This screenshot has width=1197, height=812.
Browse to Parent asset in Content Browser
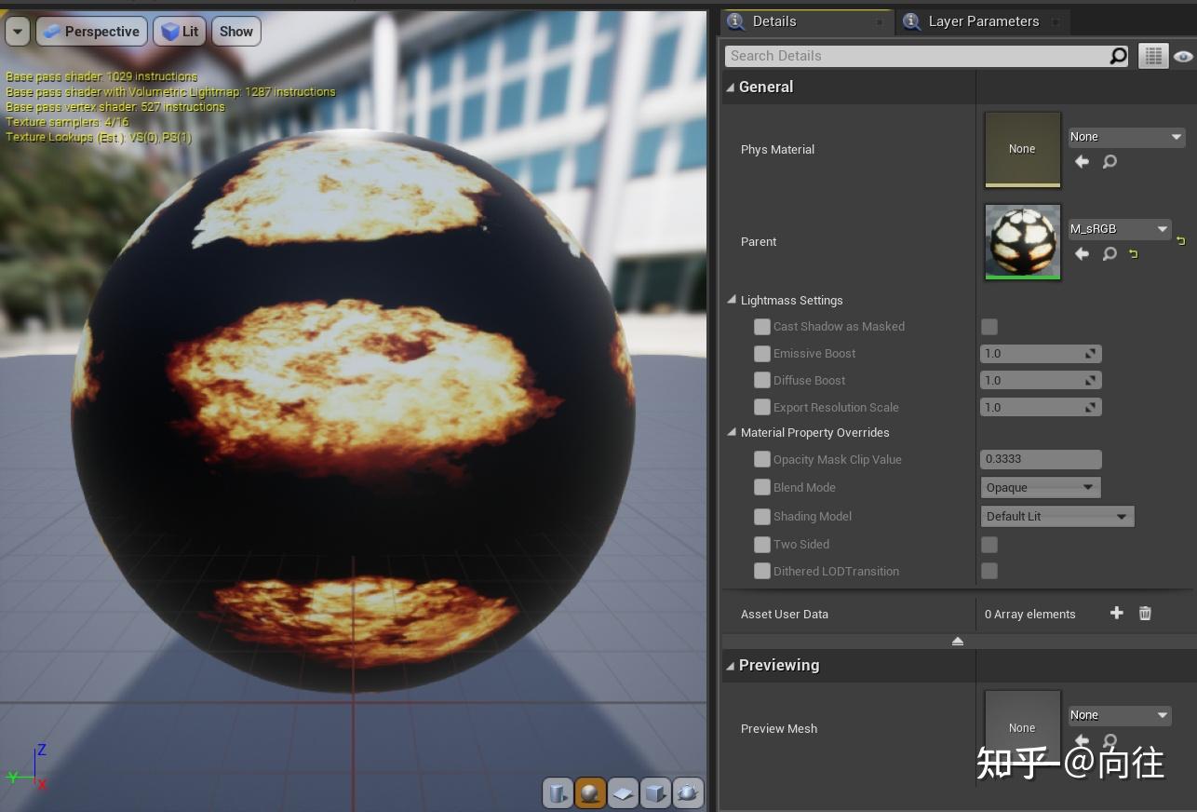coord(1110,253)
